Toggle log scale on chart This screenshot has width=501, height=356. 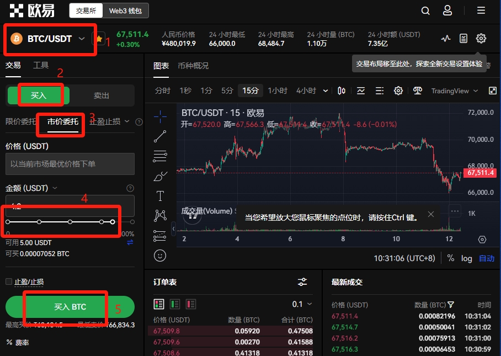click(466, 258)
